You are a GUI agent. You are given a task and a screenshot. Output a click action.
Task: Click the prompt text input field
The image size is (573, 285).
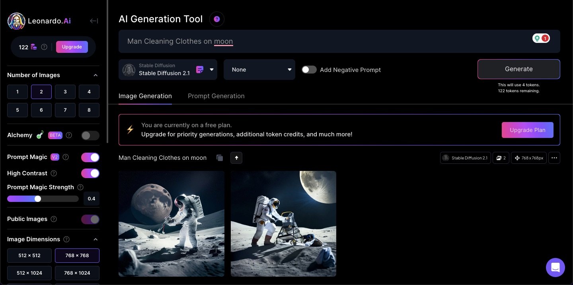tap(339, 41)
